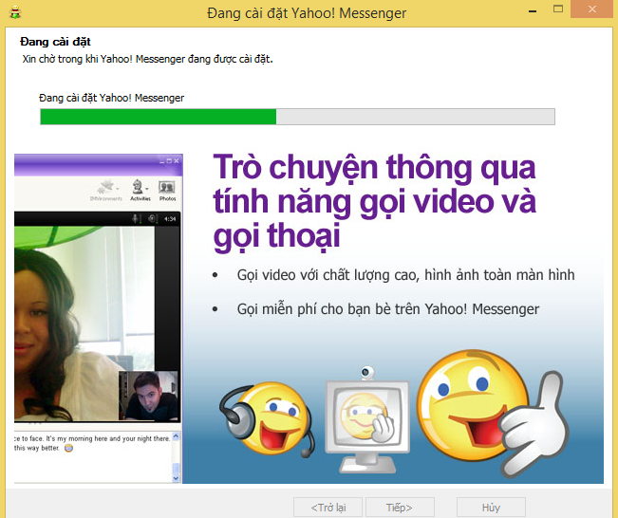Click the Photos icon in the preview

167,191
